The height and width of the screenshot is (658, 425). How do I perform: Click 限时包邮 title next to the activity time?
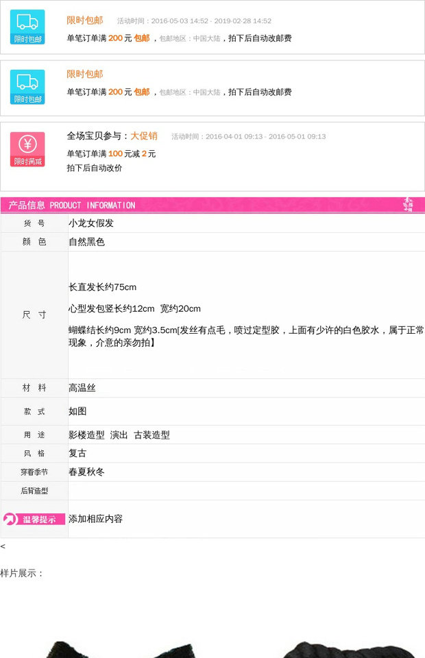coord(85,21)
